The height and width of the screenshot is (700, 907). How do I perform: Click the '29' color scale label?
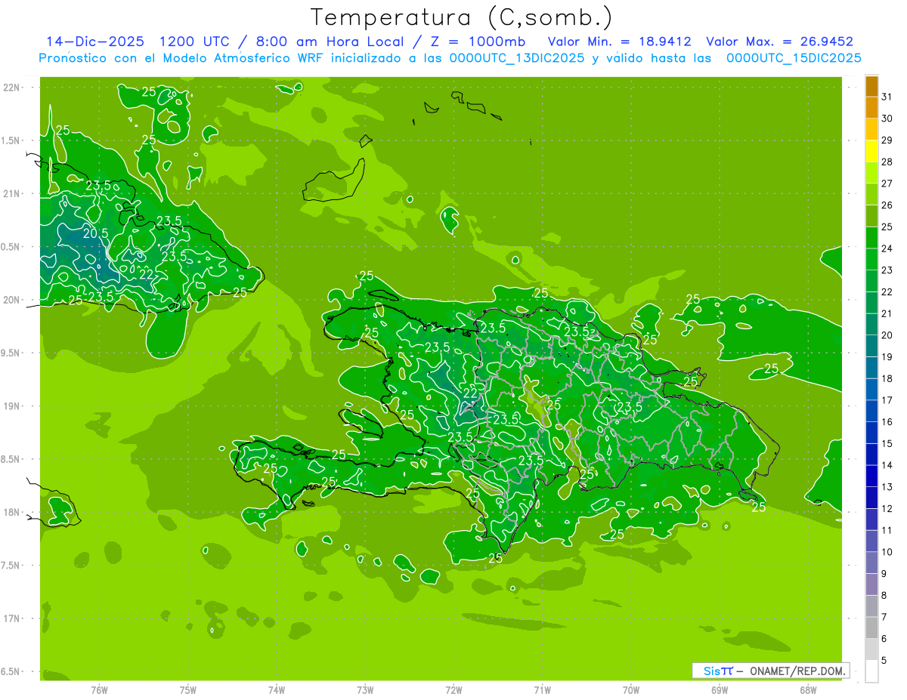tap(887, 140)
